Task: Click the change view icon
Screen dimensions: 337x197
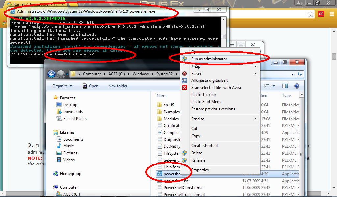Action: coord(267,86)
